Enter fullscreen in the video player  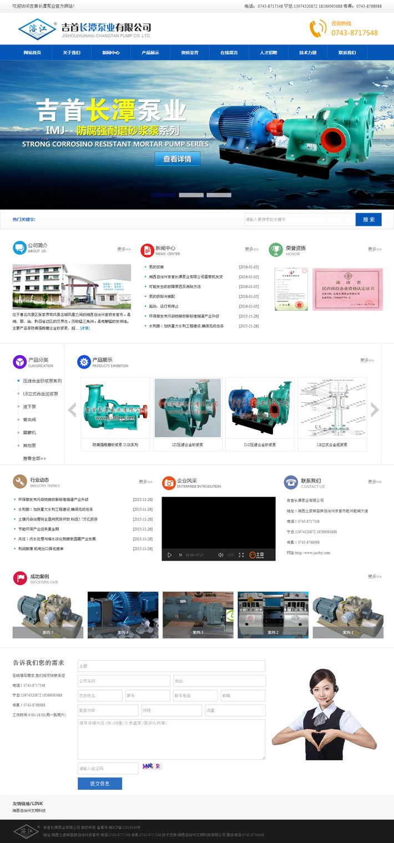(x=241, y=555)
